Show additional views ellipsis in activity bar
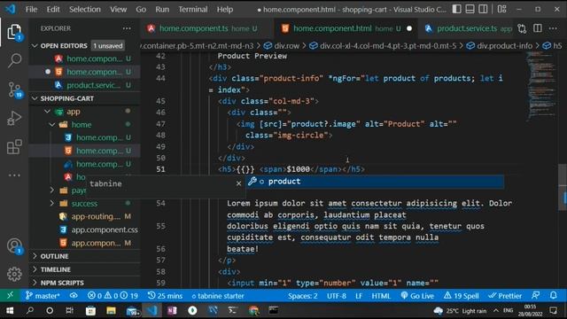This screenshot has height=319, width=567. pyautogui.click(x=14, y=175)
